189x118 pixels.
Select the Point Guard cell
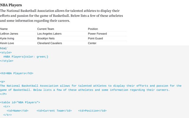tap(95, 38)
